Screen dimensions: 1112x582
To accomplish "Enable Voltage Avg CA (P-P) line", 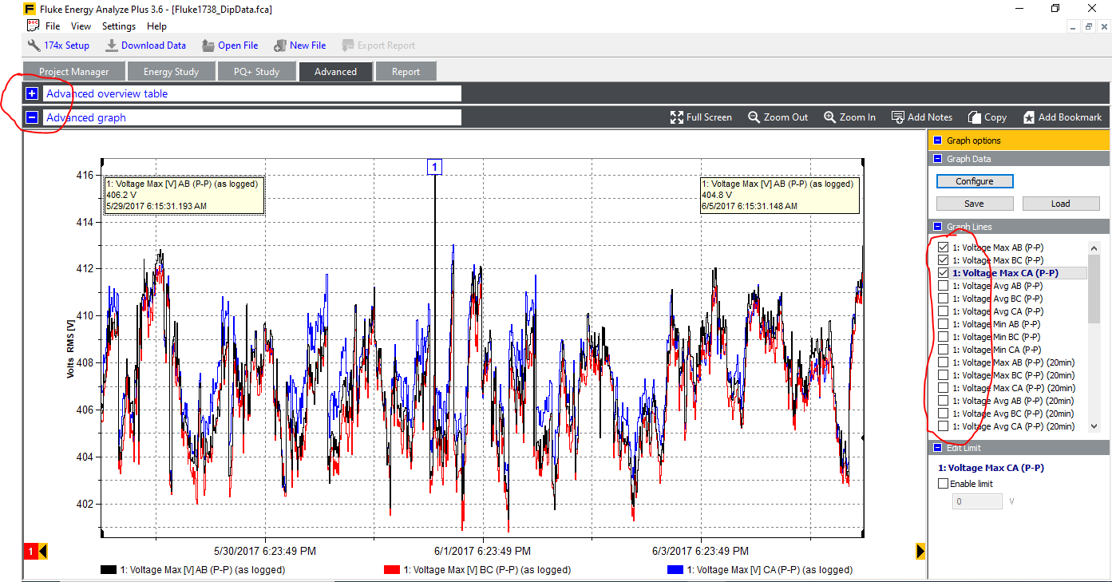I will click(944, 311).
